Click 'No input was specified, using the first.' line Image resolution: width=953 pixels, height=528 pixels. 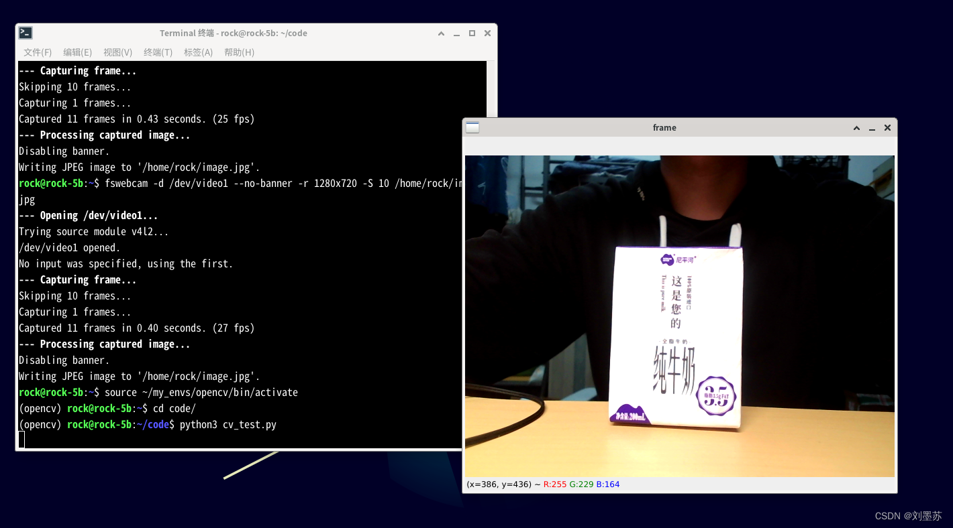tap(126, 264)
